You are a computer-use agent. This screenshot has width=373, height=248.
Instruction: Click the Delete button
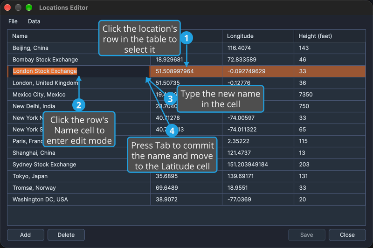tap(66, 235)
